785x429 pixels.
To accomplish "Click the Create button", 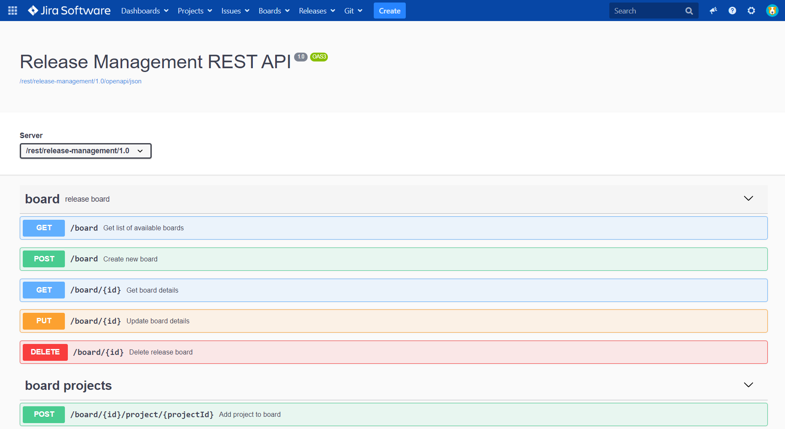I will [389, 11].
